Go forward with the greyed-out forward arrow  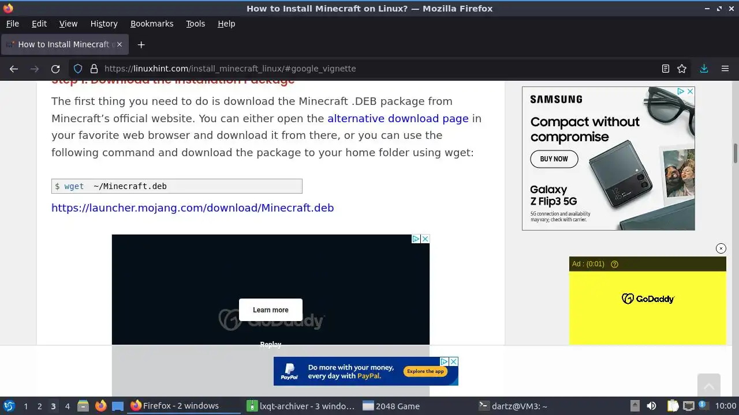(x=35, y=69)
